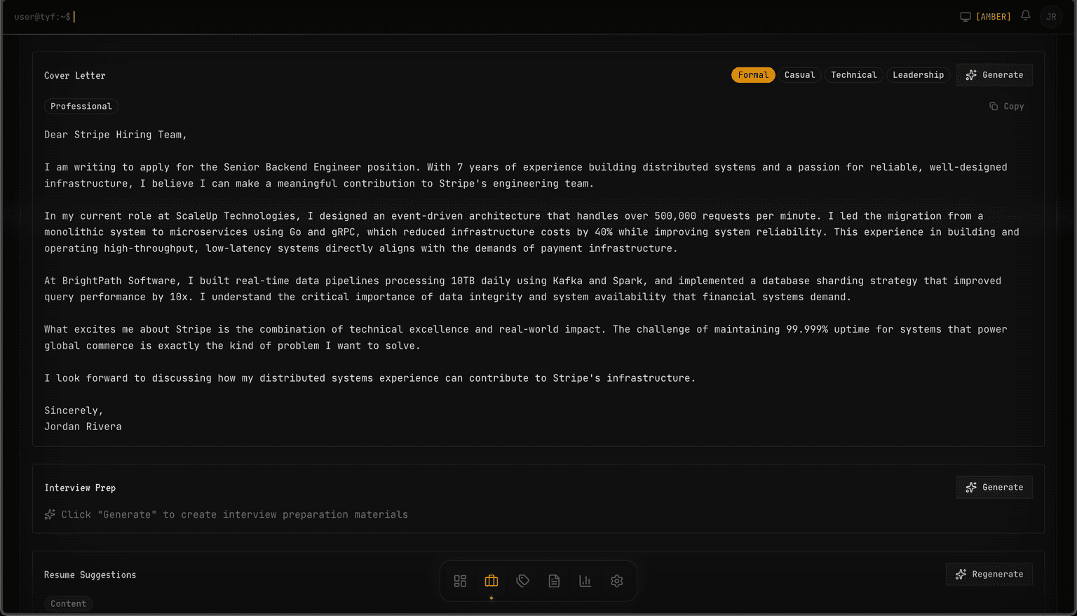This screenshot has height=616, width=1077.
Task: Click the JR user avatar
Action: tap(1051, 17)
